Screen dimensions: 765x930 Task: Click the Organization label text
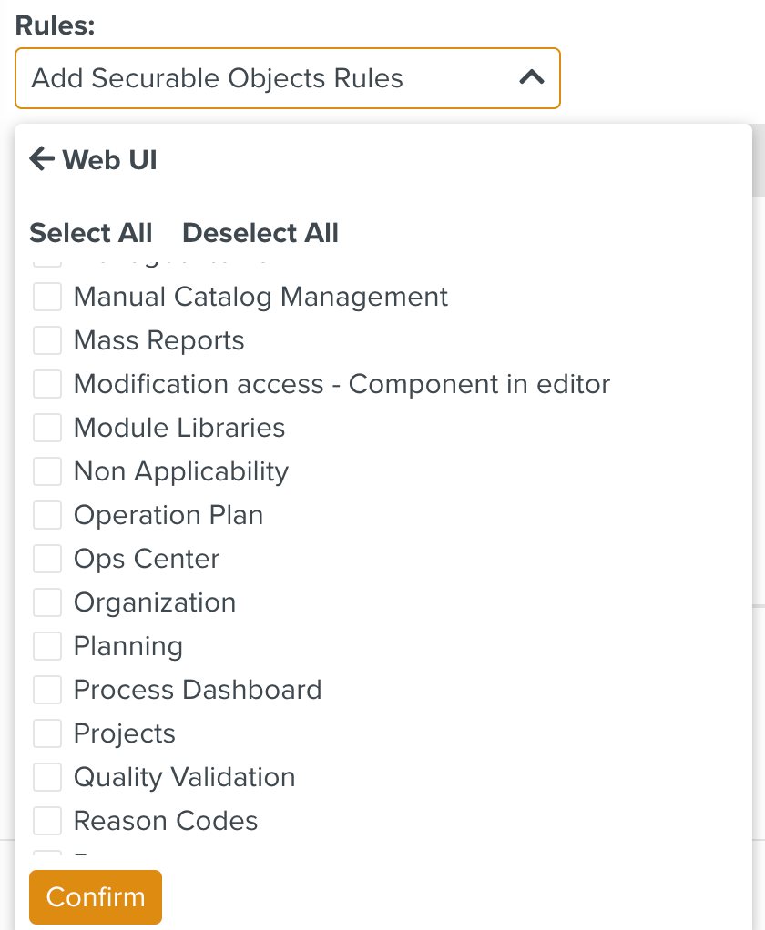pyautogui.click(x=155, y=602)
